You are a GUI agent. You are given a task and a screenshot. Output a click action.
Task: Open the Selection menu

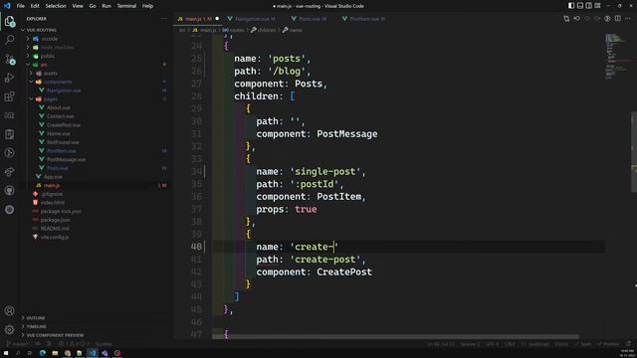(x=56, y=6)
